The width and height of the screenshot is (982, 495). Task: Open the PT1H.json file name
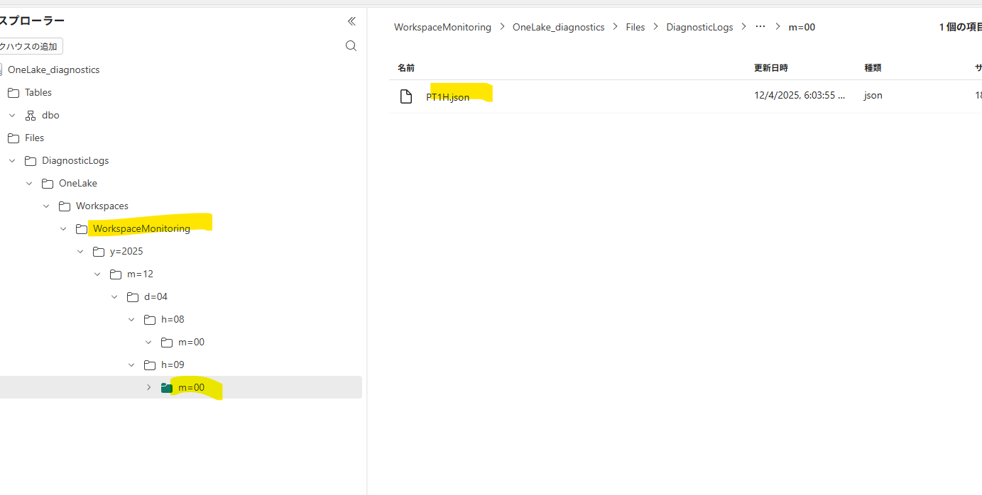click(x=447, y=97)
